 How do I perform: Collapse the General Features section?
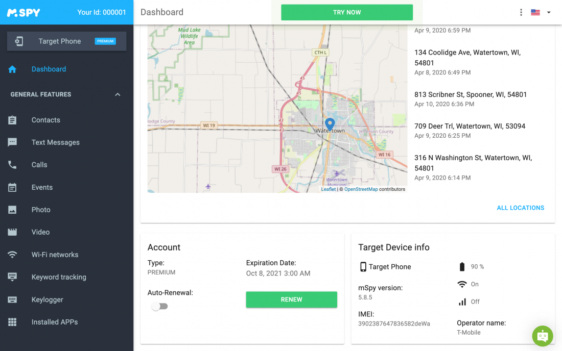click(x=118, y=94)
